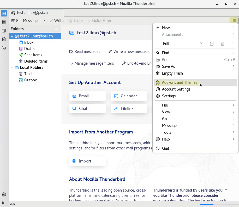Click the Import button

pyautogui.click(x=87, y=161)
